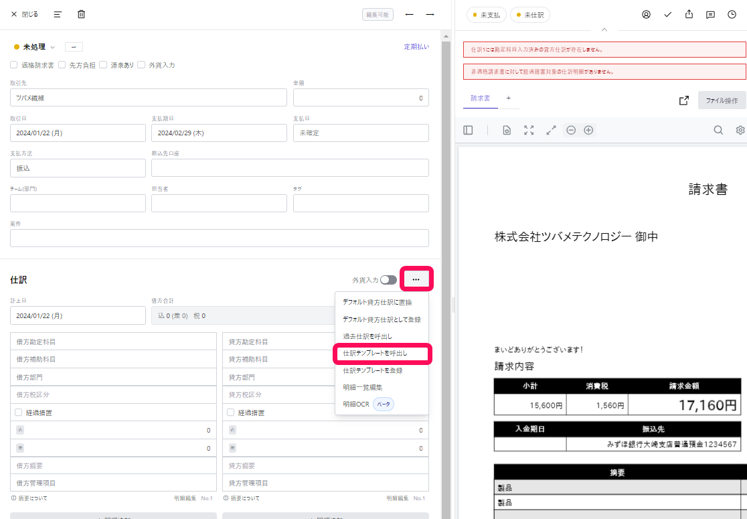Open the history clock icon
The height and width of the screenshot is (519, 747).
tap(732, 14)
